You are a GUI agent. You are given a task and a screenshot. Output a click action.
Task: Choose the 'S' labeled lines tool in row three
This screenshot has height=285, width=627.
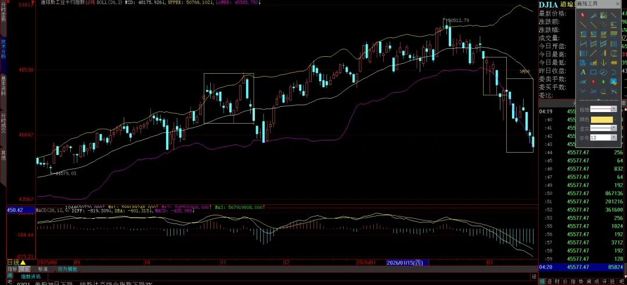pos(593,34)
